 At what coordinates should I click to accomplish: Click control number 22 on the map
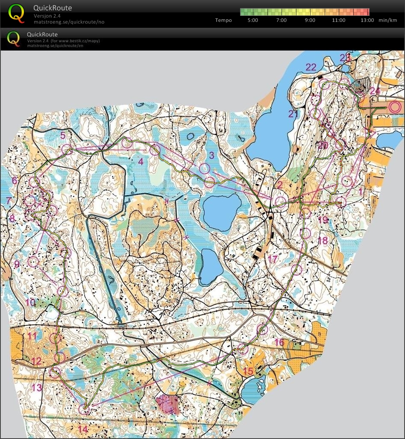pos(311,67)
